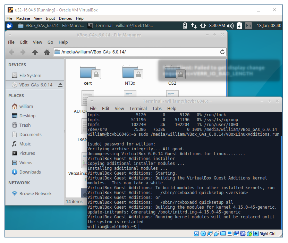Click the Home folder toolbar icon
The width and height of the screenshot is (288, 243).
[x=47, y=52]
